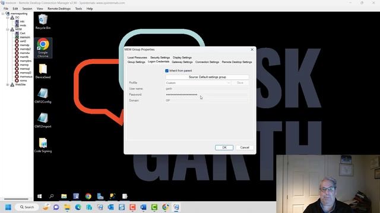Screen dimensions: 380x213
Task: Open the DeviceSeed folder on the desktop
Action: (x=43, y=71)
